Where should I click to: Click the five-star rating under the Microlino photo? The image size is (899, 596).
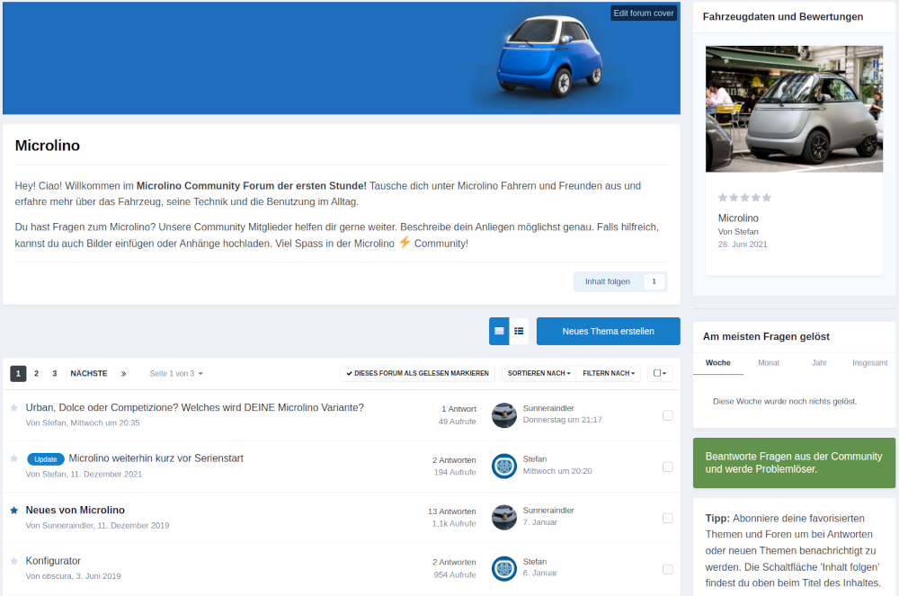pos(744,198)
